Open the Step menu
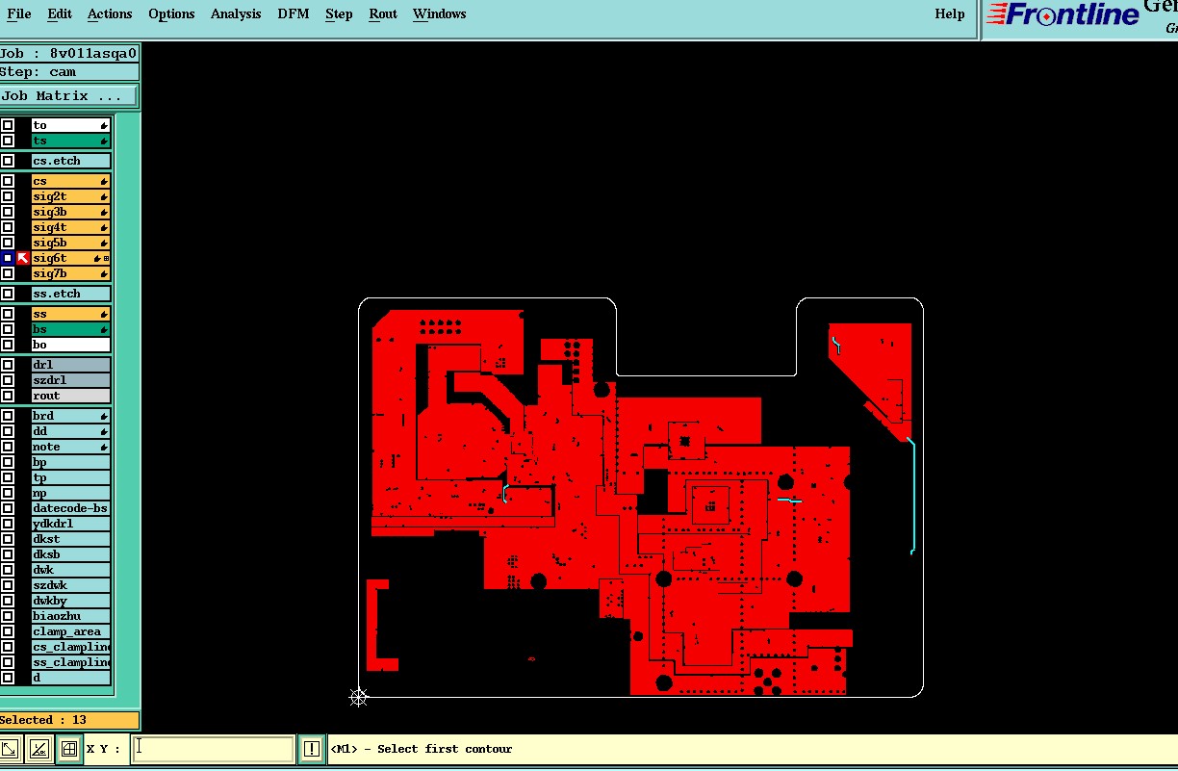The width and height of the screenshot is (1178, 771). [x=339, y=13]
